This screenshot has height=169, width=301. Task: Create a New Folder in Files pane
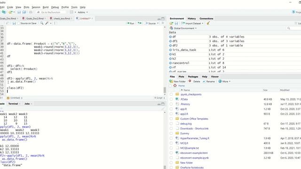pos(178,81)
